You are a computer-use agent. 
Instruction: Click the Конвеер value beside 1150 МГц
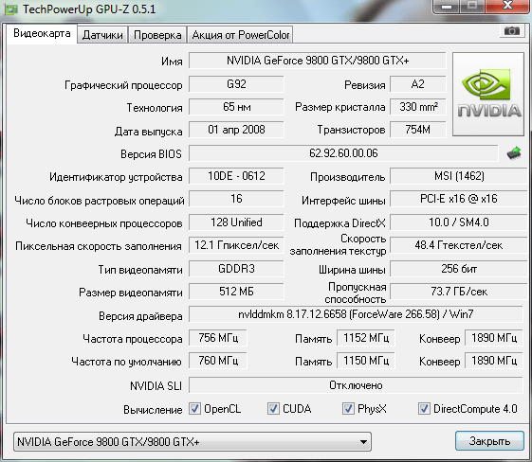(494, 361)
